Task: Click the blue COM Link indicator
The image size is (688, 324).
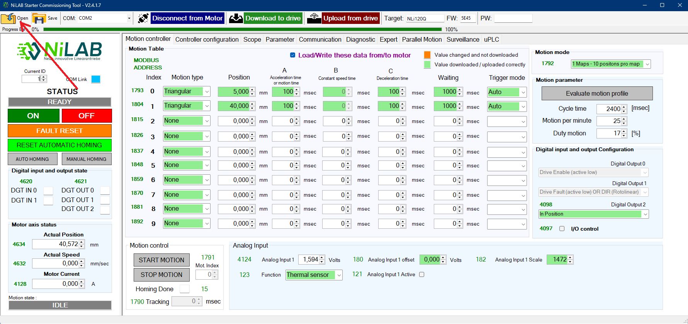Action: 96,79
